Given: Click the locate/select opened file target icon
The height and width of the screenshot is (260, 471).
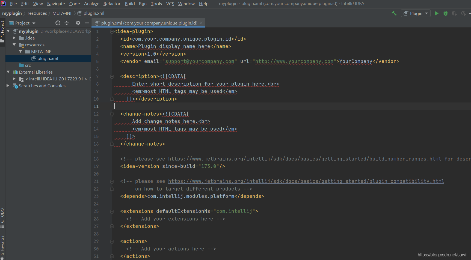Looking at the screenshot, I should coord(58,23).
